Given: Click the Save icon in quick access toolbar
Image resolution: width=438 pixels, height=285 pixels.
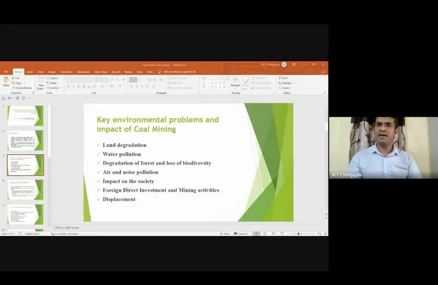Looking at the screenshot, I should (x=3, y=98).
